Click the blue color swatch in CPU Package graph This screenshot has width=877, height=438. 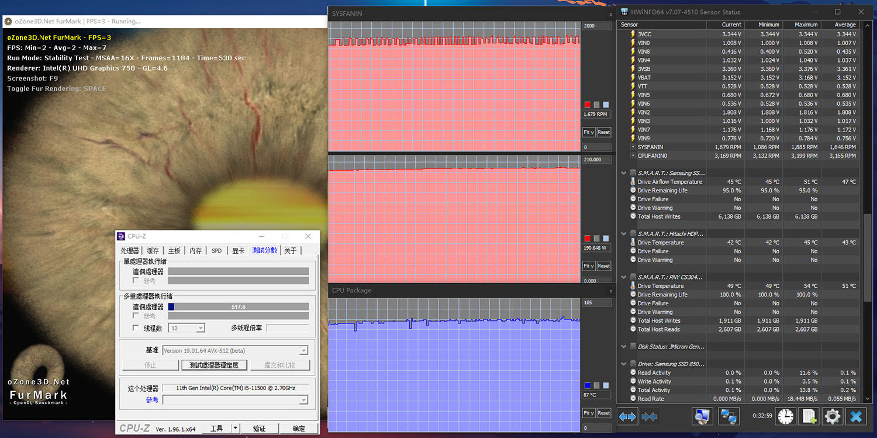[x=588, y=385]
